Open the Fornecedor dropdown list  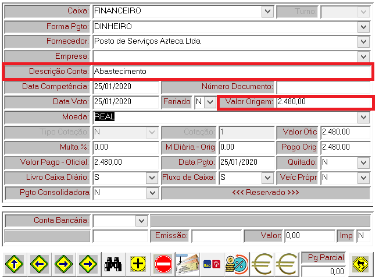(363, 42)
